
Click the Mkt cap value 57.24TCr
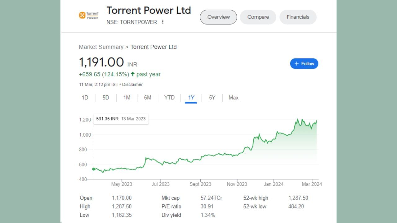click(211, 198)
